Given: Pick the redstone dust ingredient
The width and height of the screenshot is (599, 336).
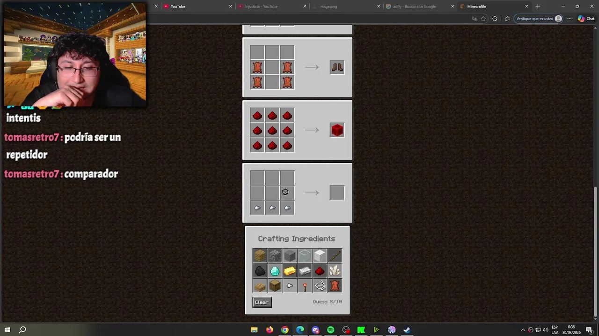Looking at the screenshot, I should 320,271.
